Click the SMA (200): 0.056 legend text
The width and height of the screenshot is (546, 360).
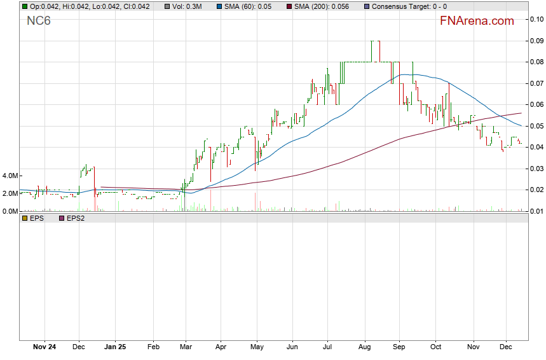[325, 6]
